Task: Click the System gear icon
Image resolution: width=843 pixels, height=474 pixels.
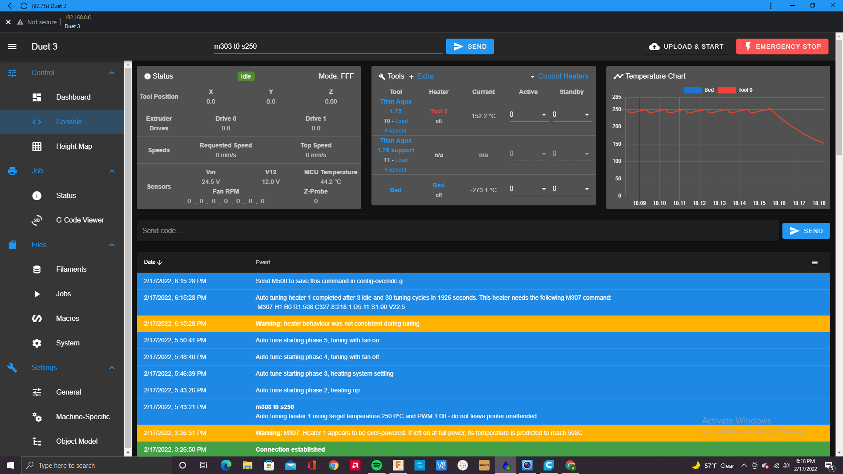Action: (37, 343)
